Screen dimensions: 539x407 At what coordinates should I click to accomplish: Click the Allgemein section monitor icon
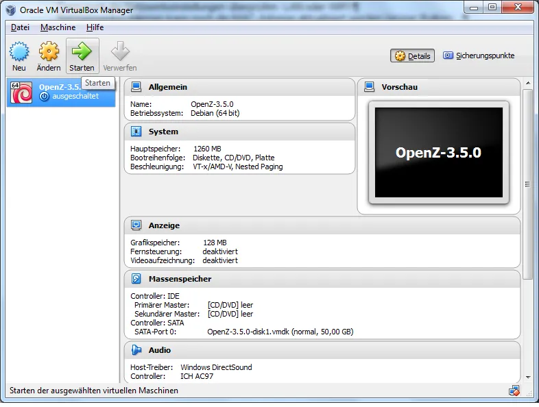[136, 87]
